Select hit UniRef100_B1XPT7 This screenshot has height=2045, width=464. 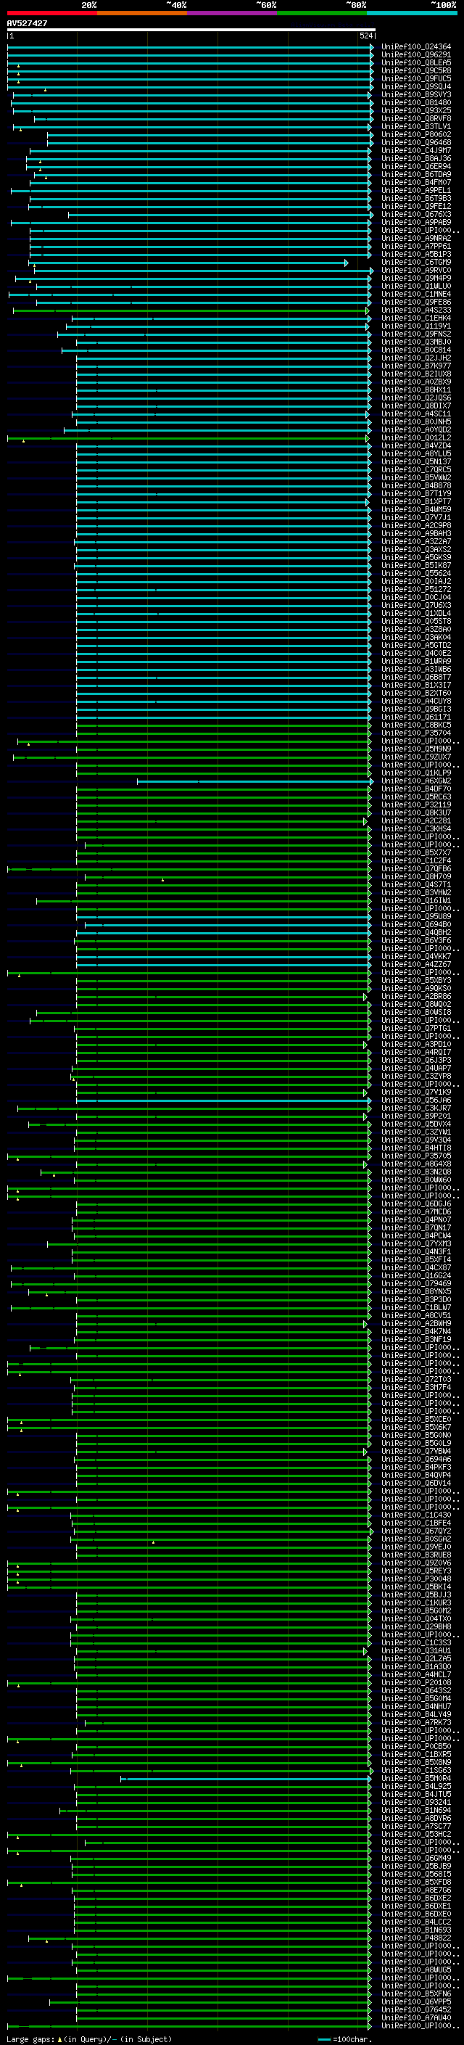pyautogui.click(x=415, y=503)
